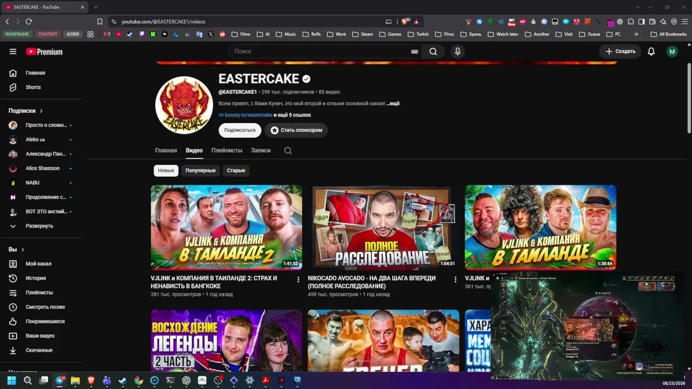Open VJLINK в Таиланде 2 video thumbnail
The image size is (692, 389).
(227, 227)
